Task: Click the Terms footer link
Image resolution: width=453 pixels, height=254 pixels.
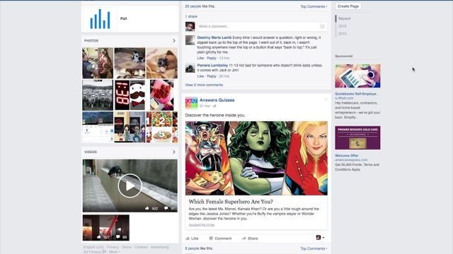Action: point(127,247)
